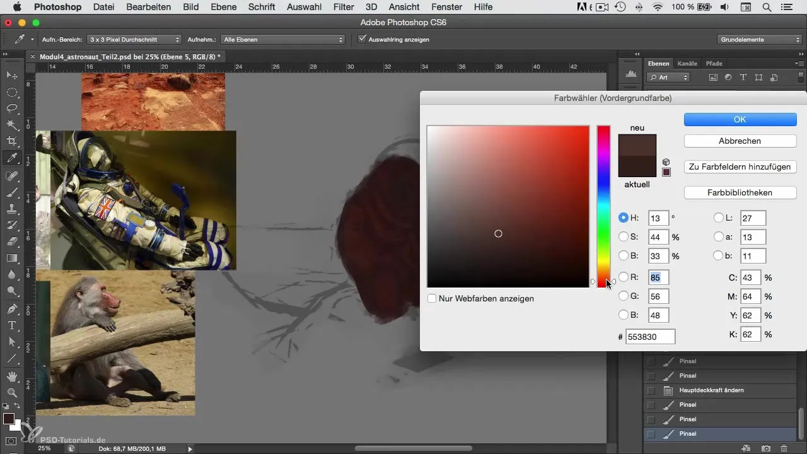Select the H hue radio button
This screenshot has width=807, height=454.
[x=624, y=218]
